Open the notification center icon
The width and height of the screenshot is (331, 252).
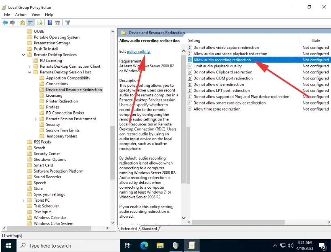pos(323,246)
